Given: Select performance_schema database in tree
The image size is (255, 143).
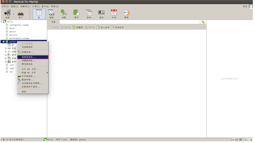Looking at the screenshot, I should coord(19,38).
